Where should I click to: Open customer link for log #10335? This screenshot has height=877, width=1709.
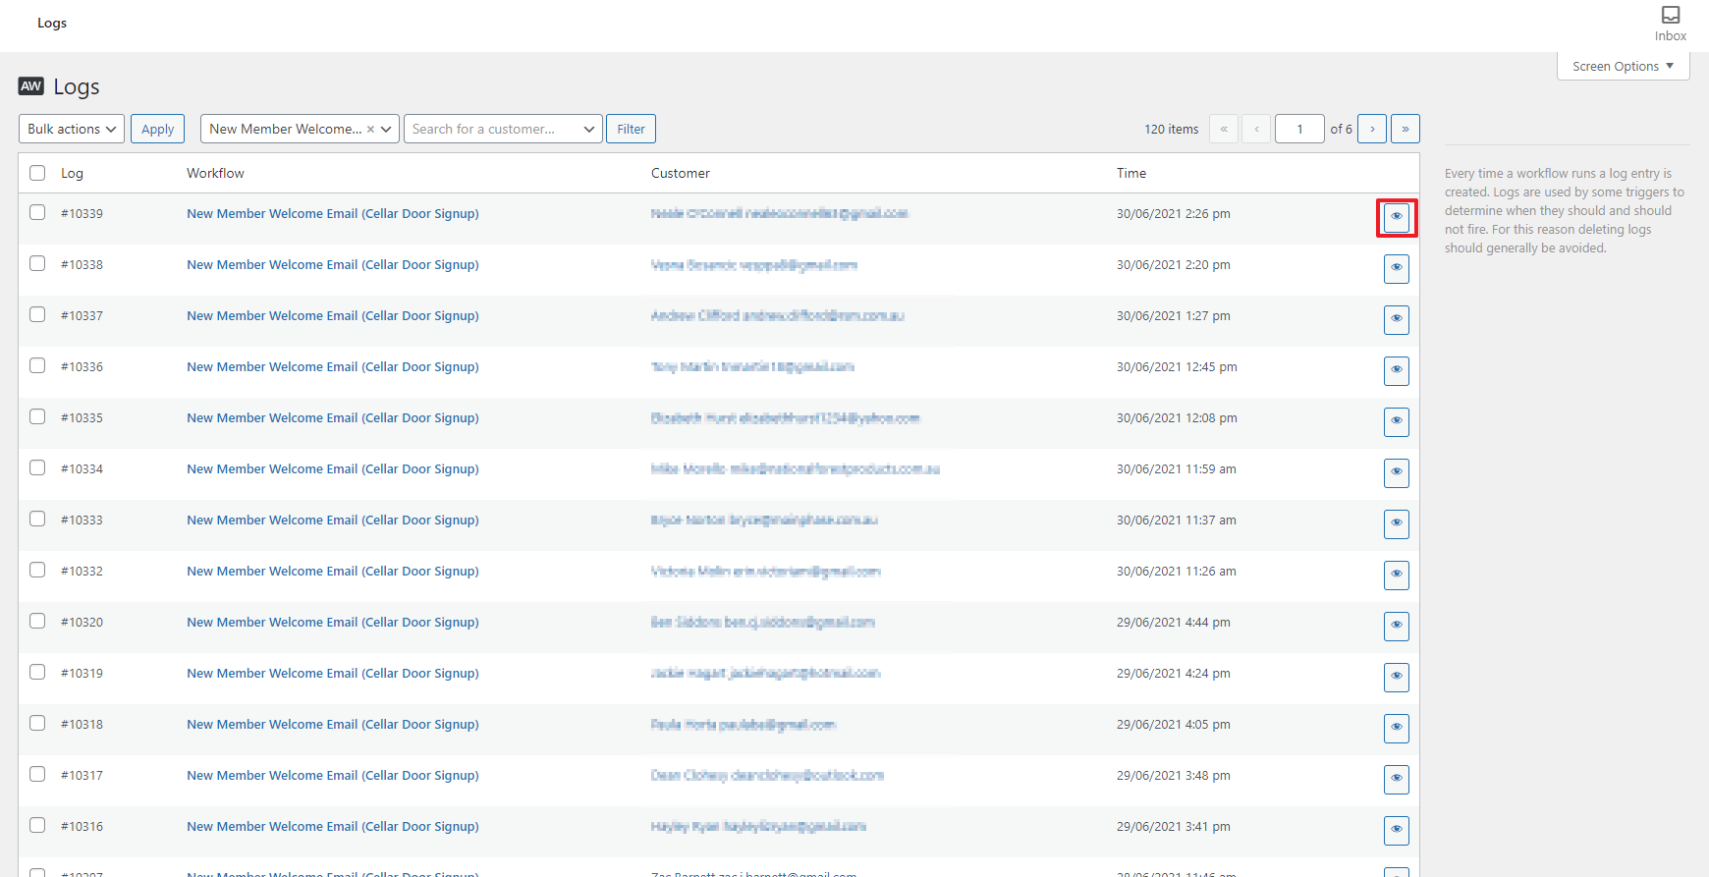coord(785,417)
